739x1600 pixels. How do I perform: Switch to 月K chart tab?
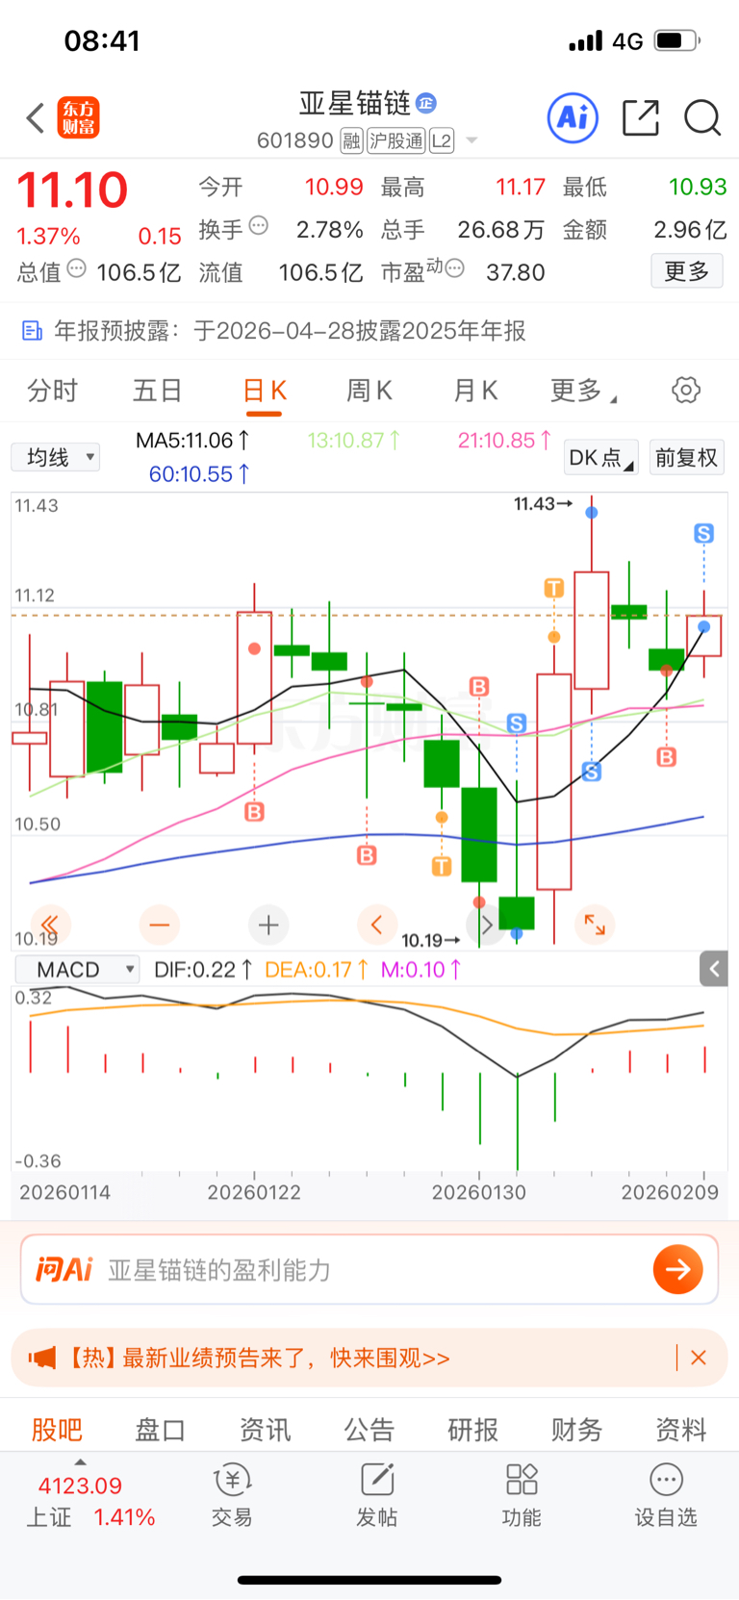coord(475,390)
